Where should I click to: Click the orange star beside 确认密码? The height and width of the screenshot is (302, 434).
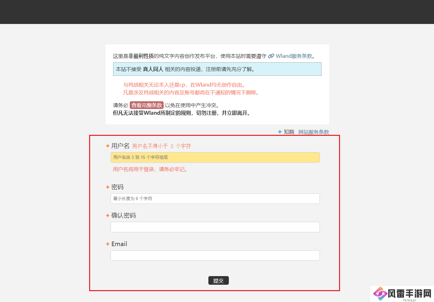tap(108, 215)
